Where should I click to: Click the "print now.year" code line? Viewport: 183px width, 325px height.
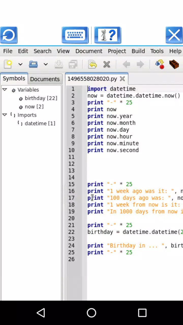[x=110, y=116]
